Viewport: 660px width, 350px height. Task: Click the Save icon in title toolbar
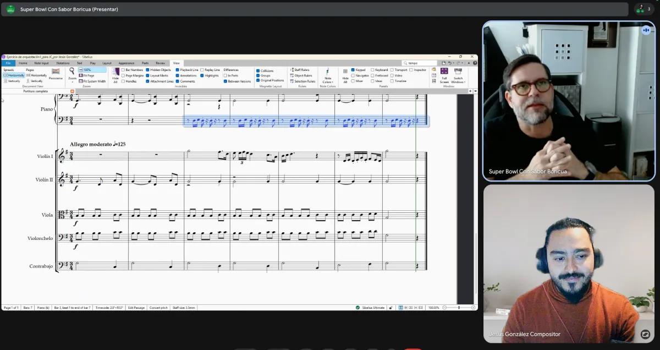444,63
